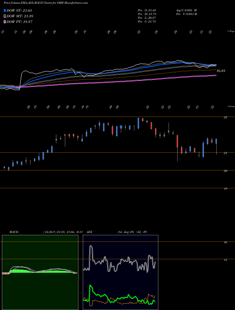Select the 'DOW PT: 18.87' label
The height and width of the screenshot is (310, 235).
[x=20, y=22]
